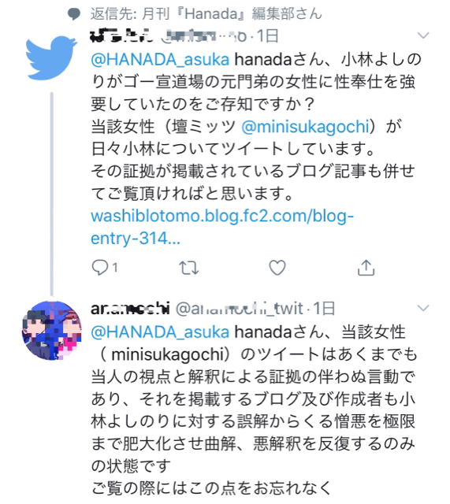Expand first tweet's options chevron
Image resolution: width=450 pixels, height=504 pixels.
pos(423,35)
